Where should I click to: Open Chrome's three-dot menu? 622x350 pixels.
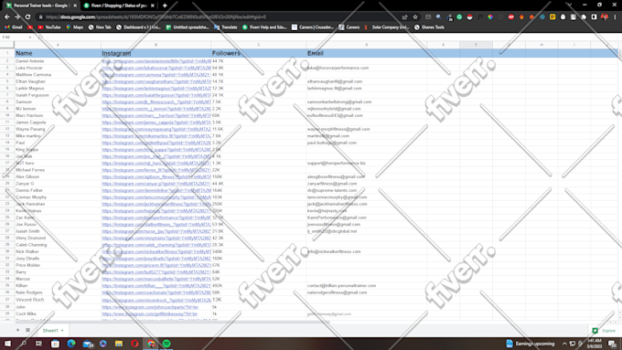[615, 17]
